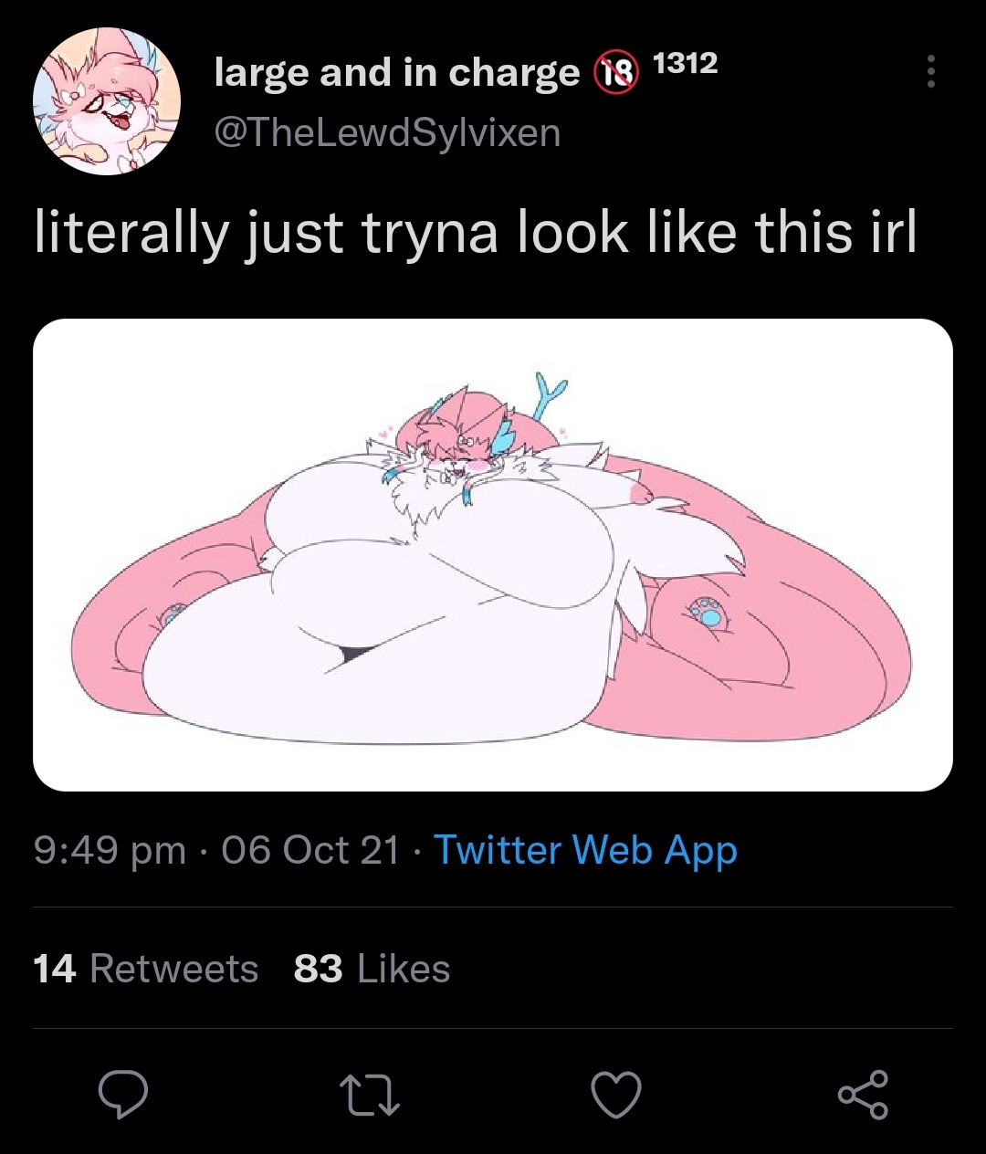
Task: Open the share options icon
Action: click(x=863, y=1094)
